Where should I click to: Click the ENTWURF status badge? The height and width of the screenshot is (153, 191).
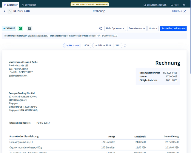click(9, 28)
